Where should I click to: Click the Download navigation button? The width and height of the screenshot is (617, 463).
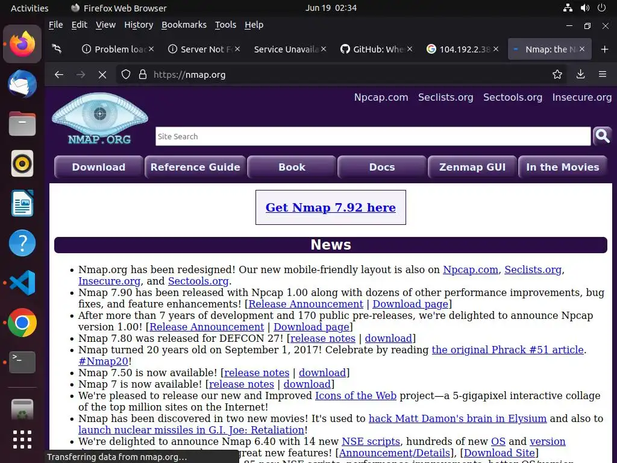tap(98, 167)
